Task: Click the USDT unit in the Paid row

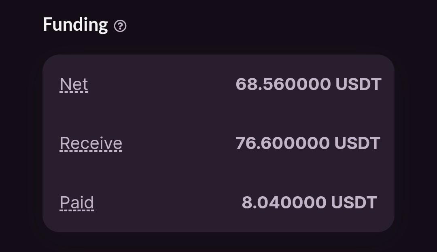Action: 354,202
